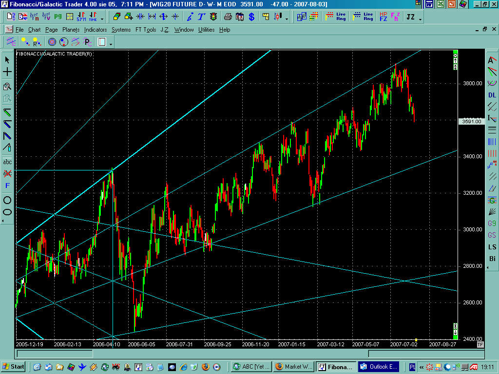Click the printer icon
Screen dimensions: 499x374
coord(228,17)
